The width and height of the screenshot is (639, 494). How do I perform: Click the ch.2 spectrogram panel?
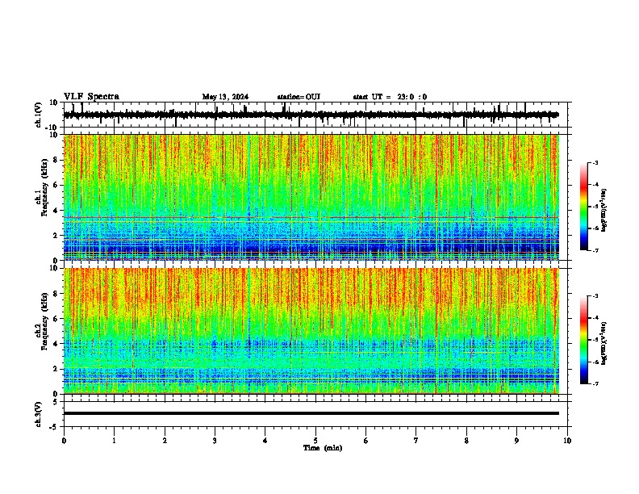(x=311, y=331)
